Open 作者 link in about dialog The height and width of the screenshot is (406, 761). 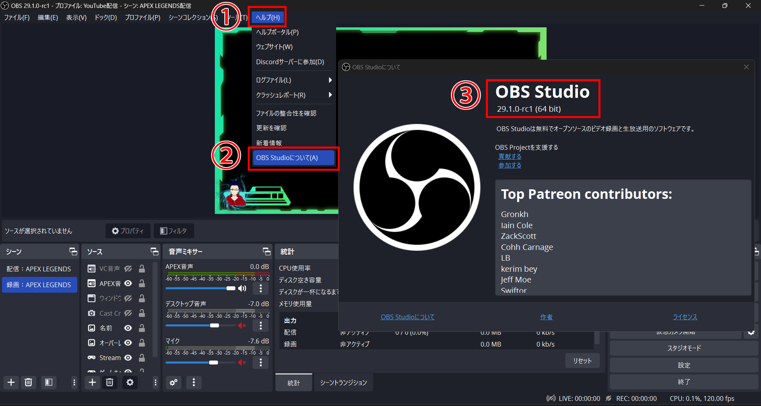click(546, 317)
